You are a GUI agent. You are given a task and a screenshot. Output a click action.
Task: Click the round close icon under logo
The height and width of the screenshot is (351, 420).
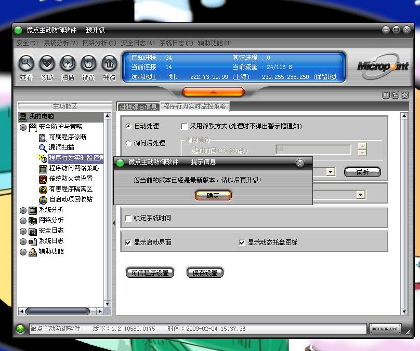pos(405,95)
